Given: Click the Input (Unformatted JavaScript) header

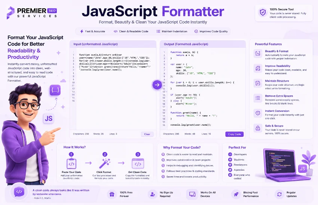Looking at the screenshot, I should pos(95,44).
